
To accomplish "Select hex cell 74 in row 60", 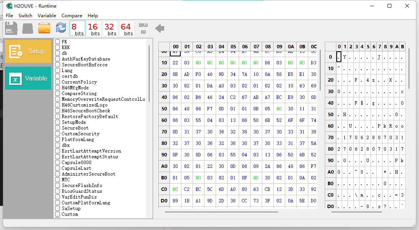I will tap(313, 120).
